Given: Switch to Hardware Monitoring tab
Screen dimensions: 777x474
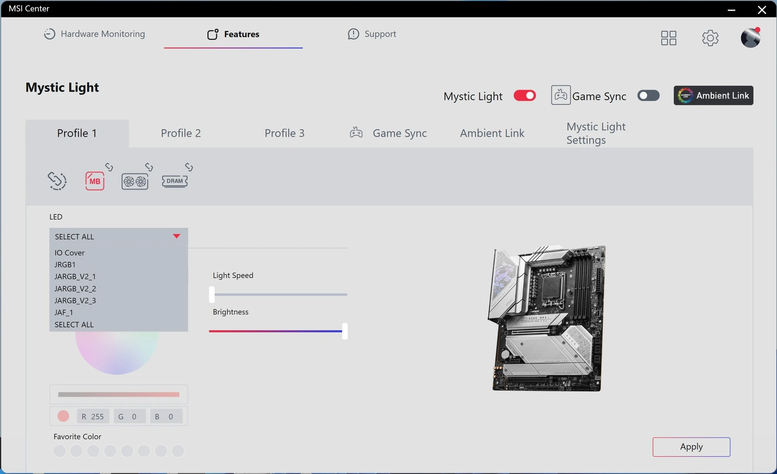Looking at the screenshot, I should (x=94, y=34).
